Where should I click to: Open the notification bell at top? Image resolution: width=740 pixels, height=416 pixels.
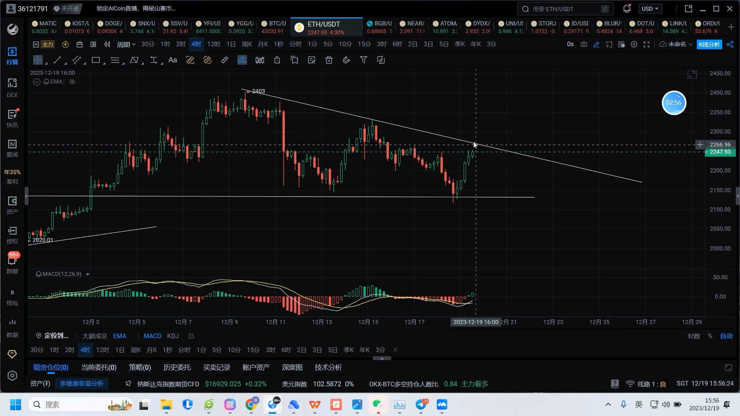[x=627, y=8]
